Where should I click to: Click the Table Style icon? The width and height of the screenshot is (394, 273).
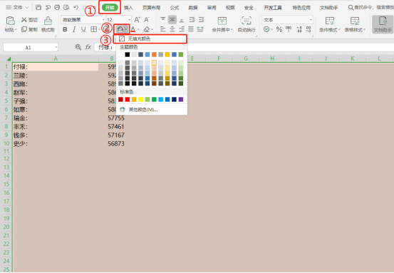pyautogui.click(x=355, y=21)
